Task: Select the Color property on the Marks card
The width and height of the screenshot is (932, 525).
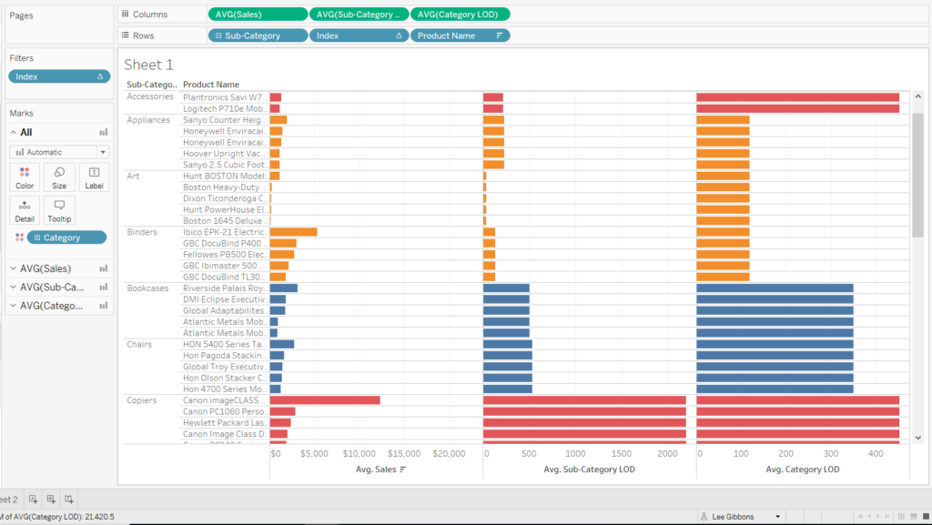Action: pyautogui.click(x=25, y=177)
